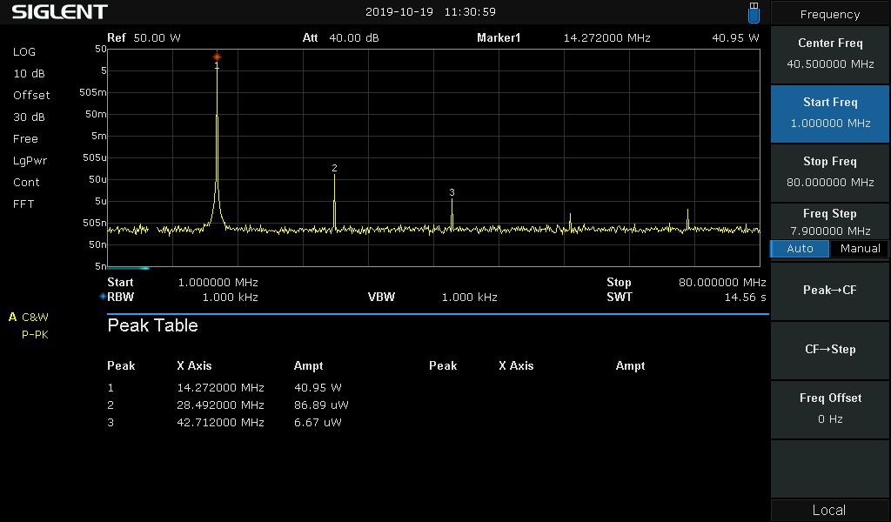
Task: Click the 86.89 uW amplitude in peak table
Action: (x=321, y=405)
